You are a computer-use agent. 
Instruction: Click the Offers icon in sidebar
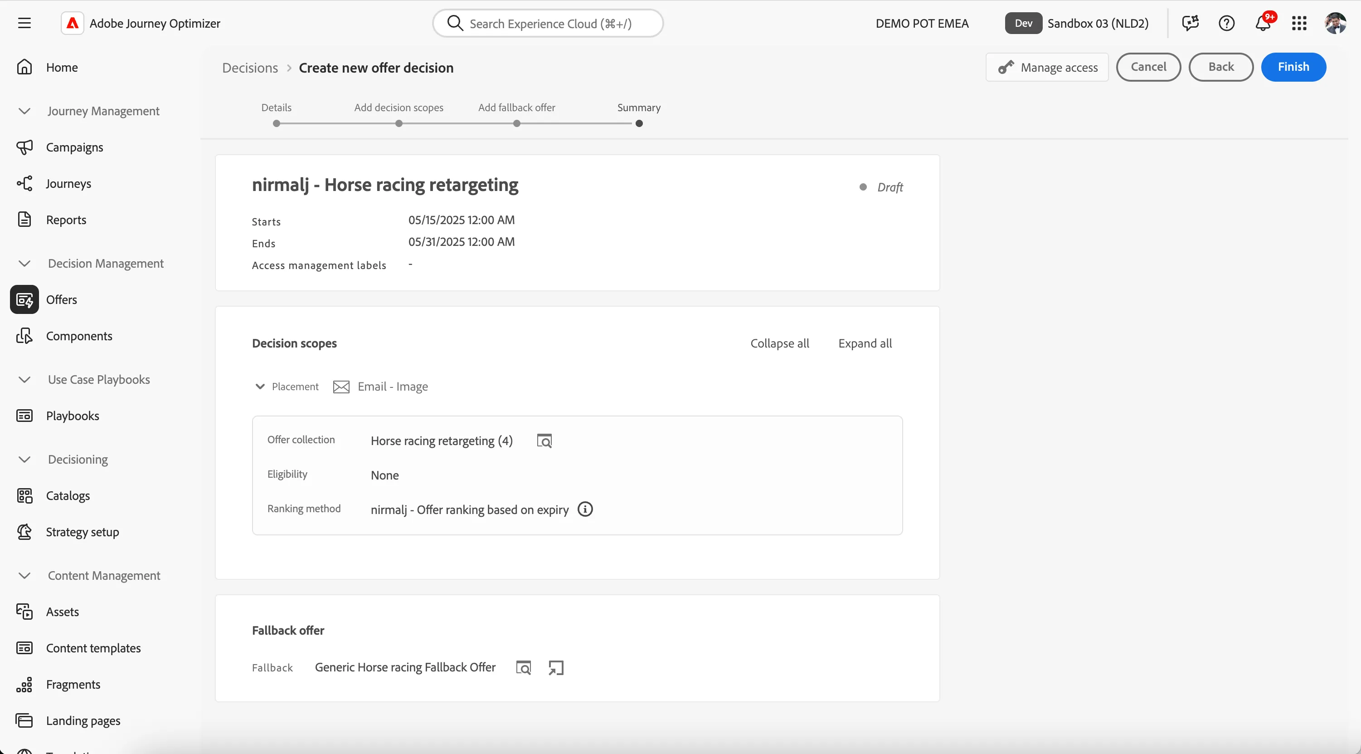point(24,300)
